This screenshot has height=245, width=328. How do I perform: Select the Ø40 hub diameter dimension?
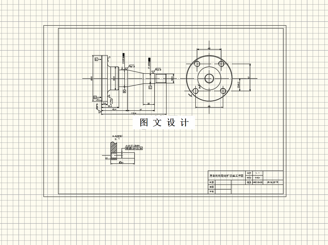pyautogui.click(x=114, y=79)
